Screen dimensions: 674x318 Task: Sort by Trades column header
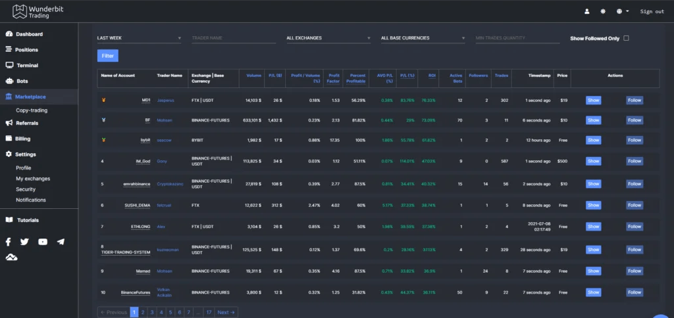tap(501, 76)
